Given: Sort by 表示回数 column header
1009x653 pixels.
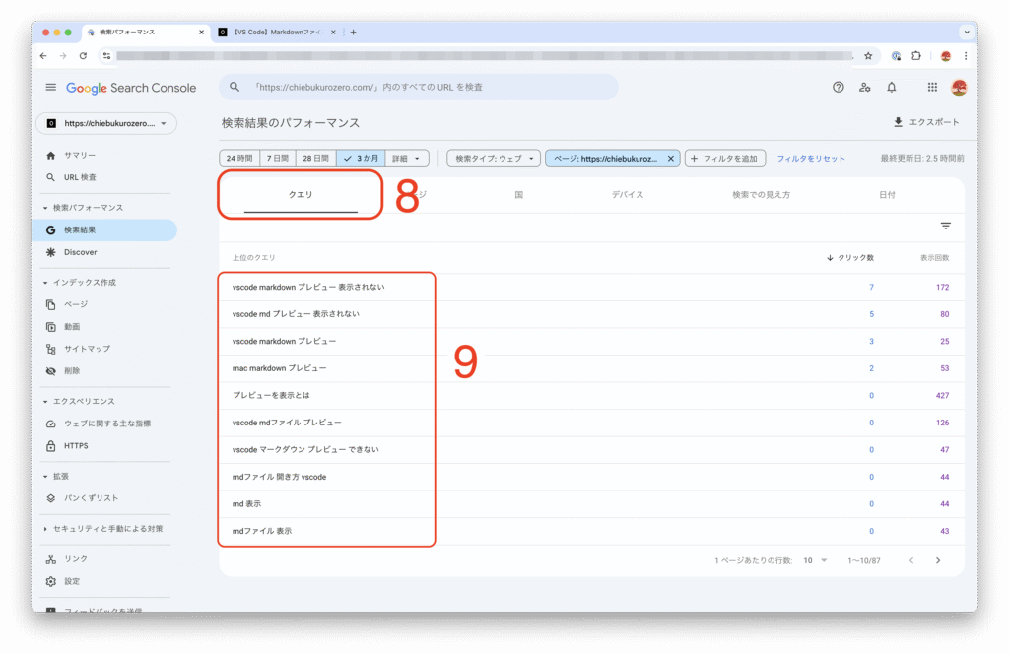Looking at the screenshot, I should pos(934,258).
